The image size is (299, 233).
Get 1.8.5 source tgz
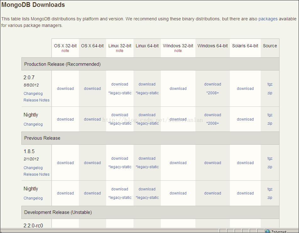point(270,158)
